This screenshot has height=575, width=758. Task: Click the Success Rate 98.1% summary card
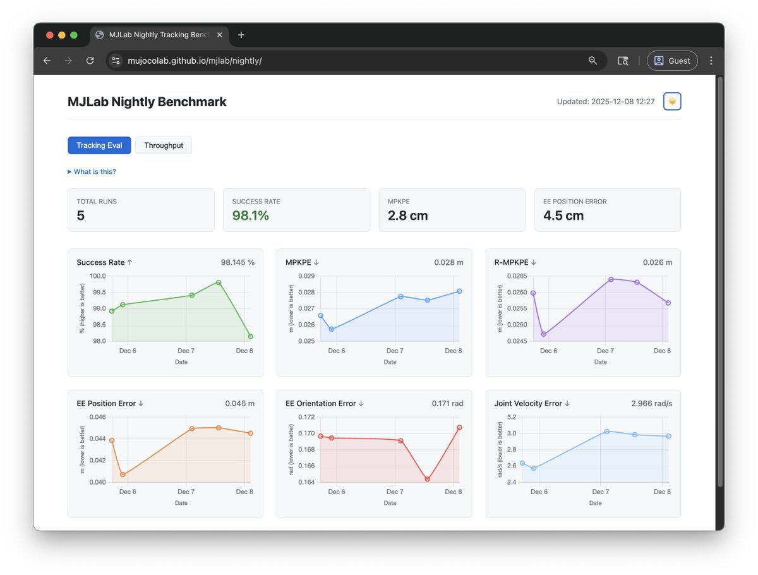(297, 210)
